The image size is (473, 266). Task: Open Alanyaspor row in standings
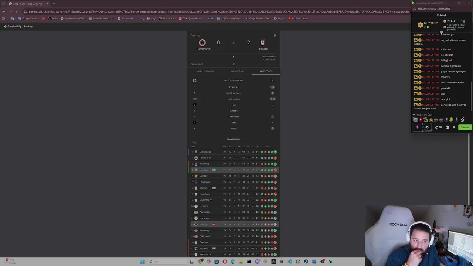point(234,212)
